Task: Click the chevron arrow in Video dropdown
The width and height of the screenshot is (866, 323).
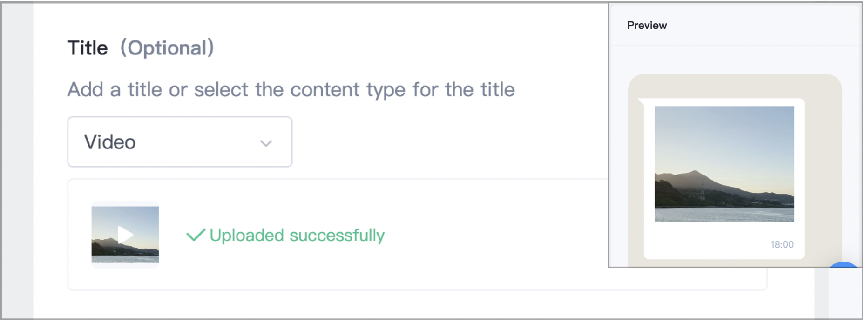Action: click(x=266, y=143)
